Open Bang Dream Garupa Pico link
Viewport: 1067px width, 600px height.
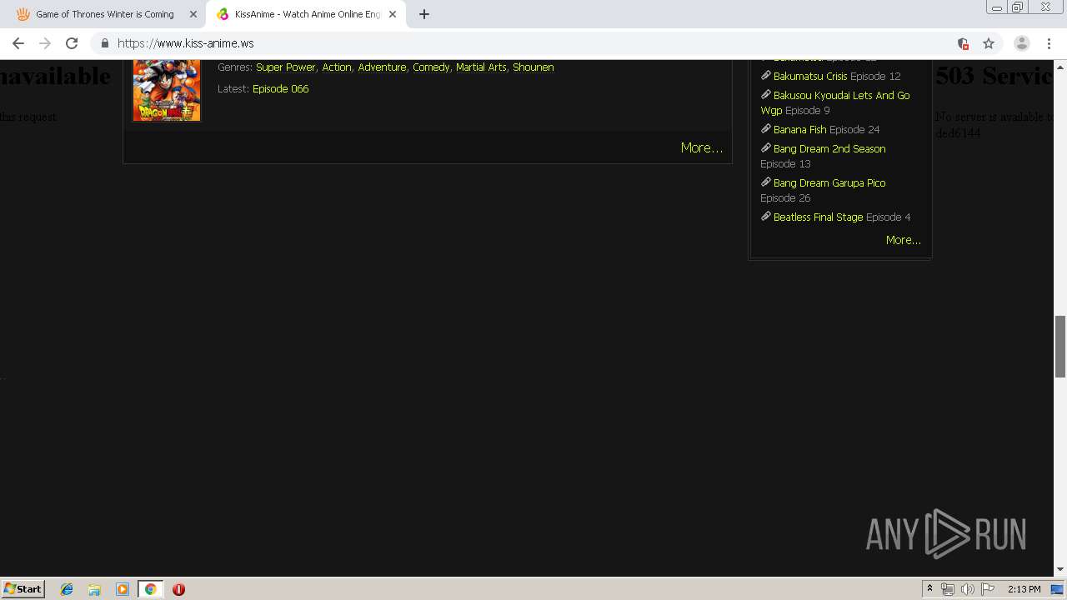pyautogui.click(x=829, y=182)
